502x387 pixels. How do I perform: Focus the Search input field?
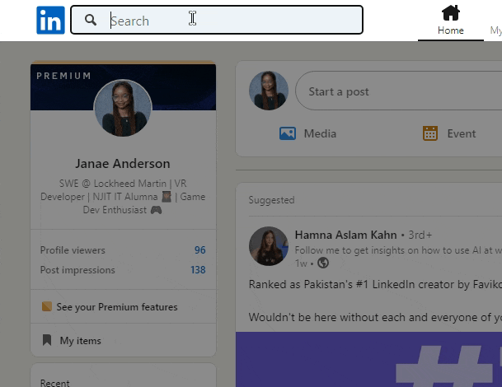pyautogui.click(x=217, y=20)
